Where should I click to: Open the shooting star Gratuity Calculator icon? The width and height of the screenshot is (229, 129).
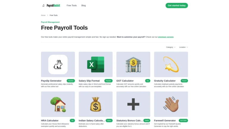coord(171,64)
